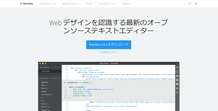Click the yellow minimize dot of editor window
This screenshot has height=111, width=218.
click(x=43, y=63)
